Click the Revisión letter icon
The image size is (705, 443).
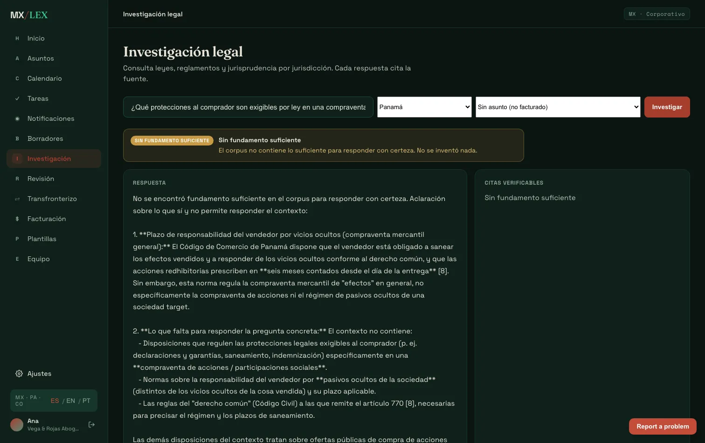coord(17,179)
